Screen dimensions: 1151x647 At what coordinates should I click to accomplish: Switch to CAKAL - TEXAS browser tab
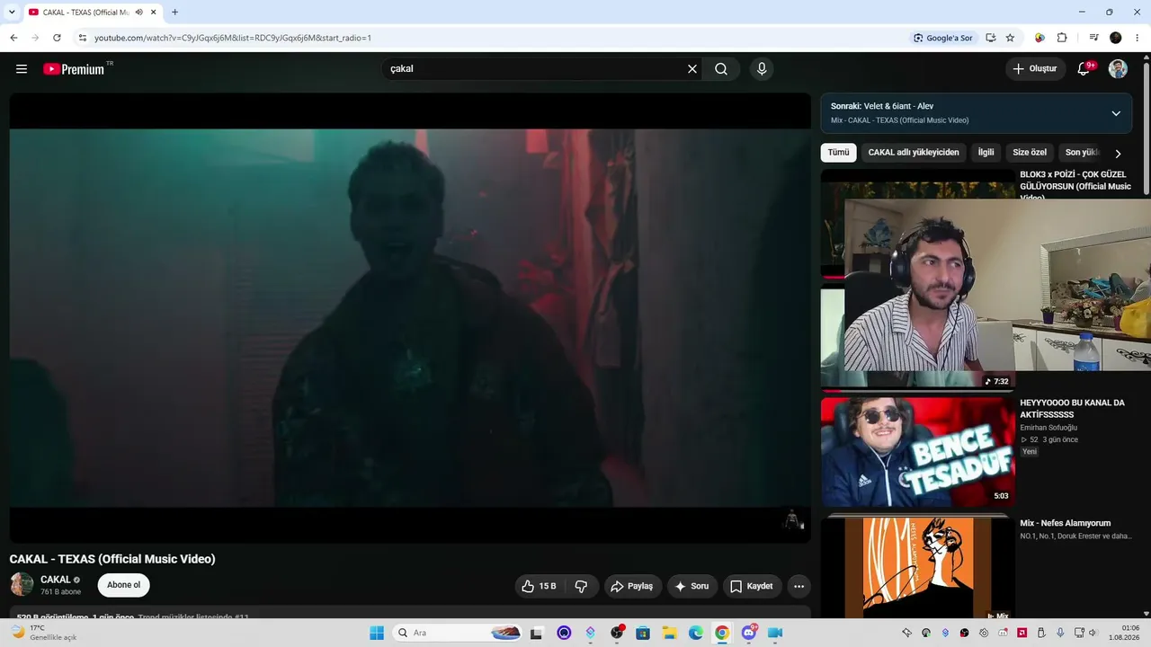pyautogui.click(x=93, y=13)
